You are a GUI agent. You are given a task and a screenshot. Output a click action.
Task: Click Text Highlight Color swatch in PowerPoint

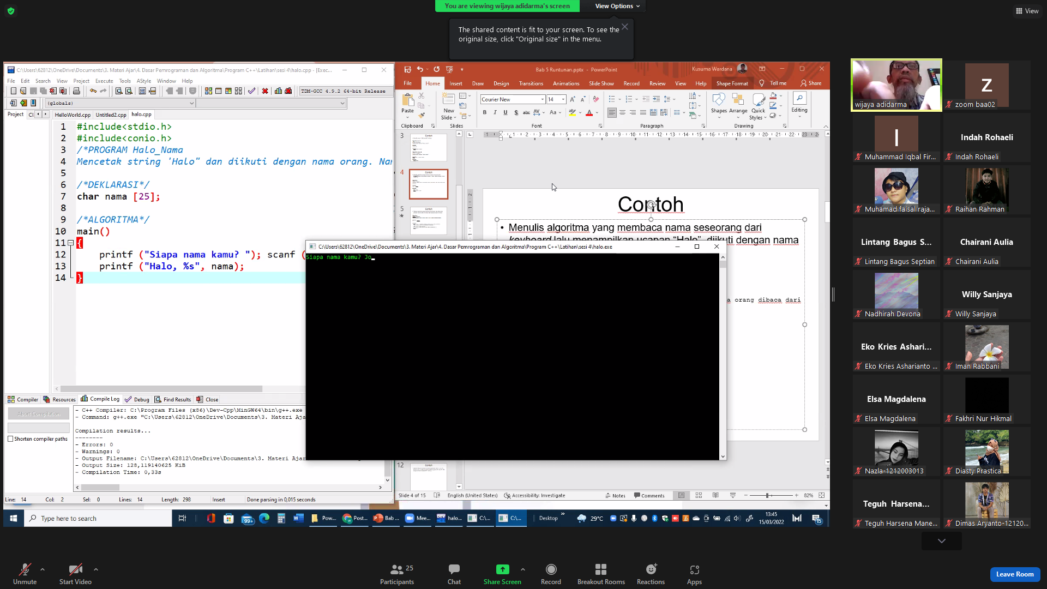pos(572,112)
